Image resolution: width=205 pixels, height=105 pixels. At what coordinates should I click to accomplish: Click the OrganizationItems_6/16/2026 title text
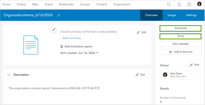(28, 15)
